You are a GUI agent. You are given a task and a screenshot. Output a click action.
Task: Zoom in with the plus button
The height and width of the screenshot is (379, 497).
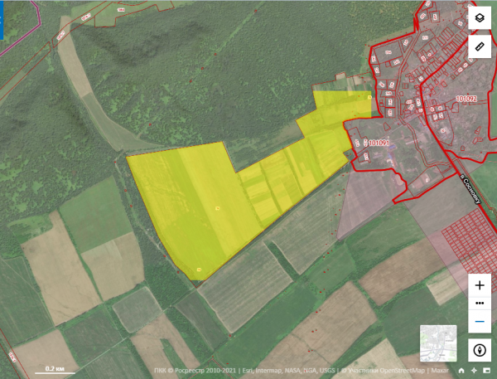pyautogui.click(x=480, y=285)
